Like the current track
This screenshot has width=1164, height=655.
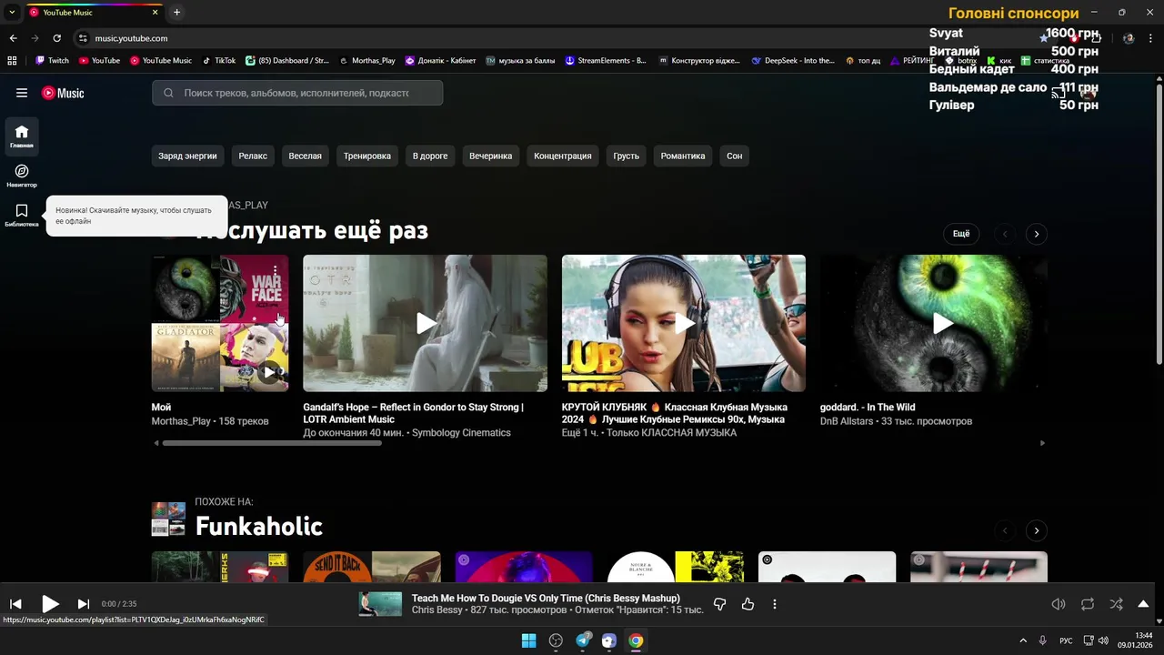748,604
